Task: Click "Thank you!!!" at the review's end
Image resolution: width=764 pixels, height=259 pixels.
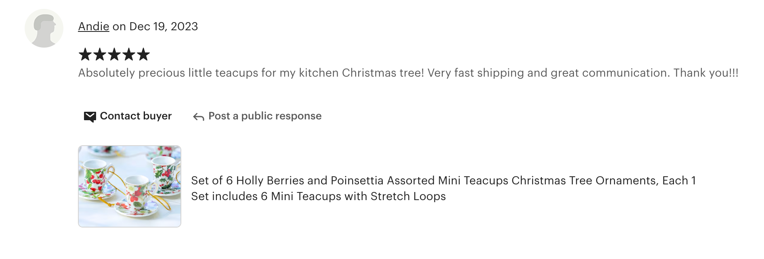Action: pyautogui.click(x=706, y=73)
